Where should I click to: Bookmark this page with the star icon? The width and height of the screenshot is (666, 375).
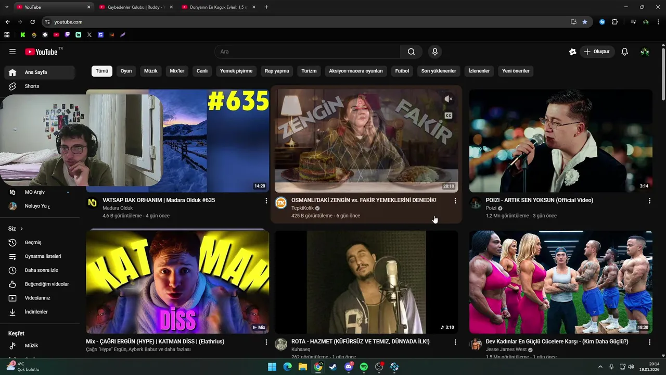[585, 22]
